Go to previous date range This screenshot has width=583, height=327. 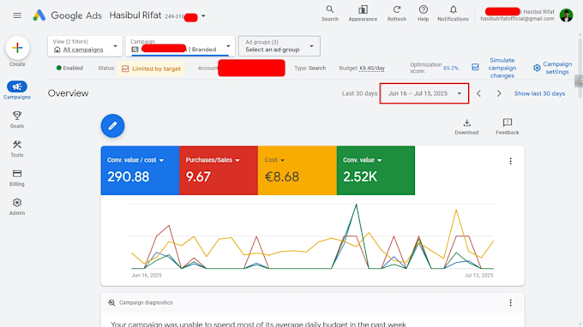pos(479,93)
